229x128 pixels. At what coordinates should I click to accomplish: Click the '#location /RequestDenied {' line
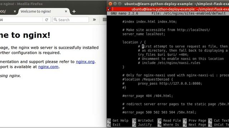148,79
